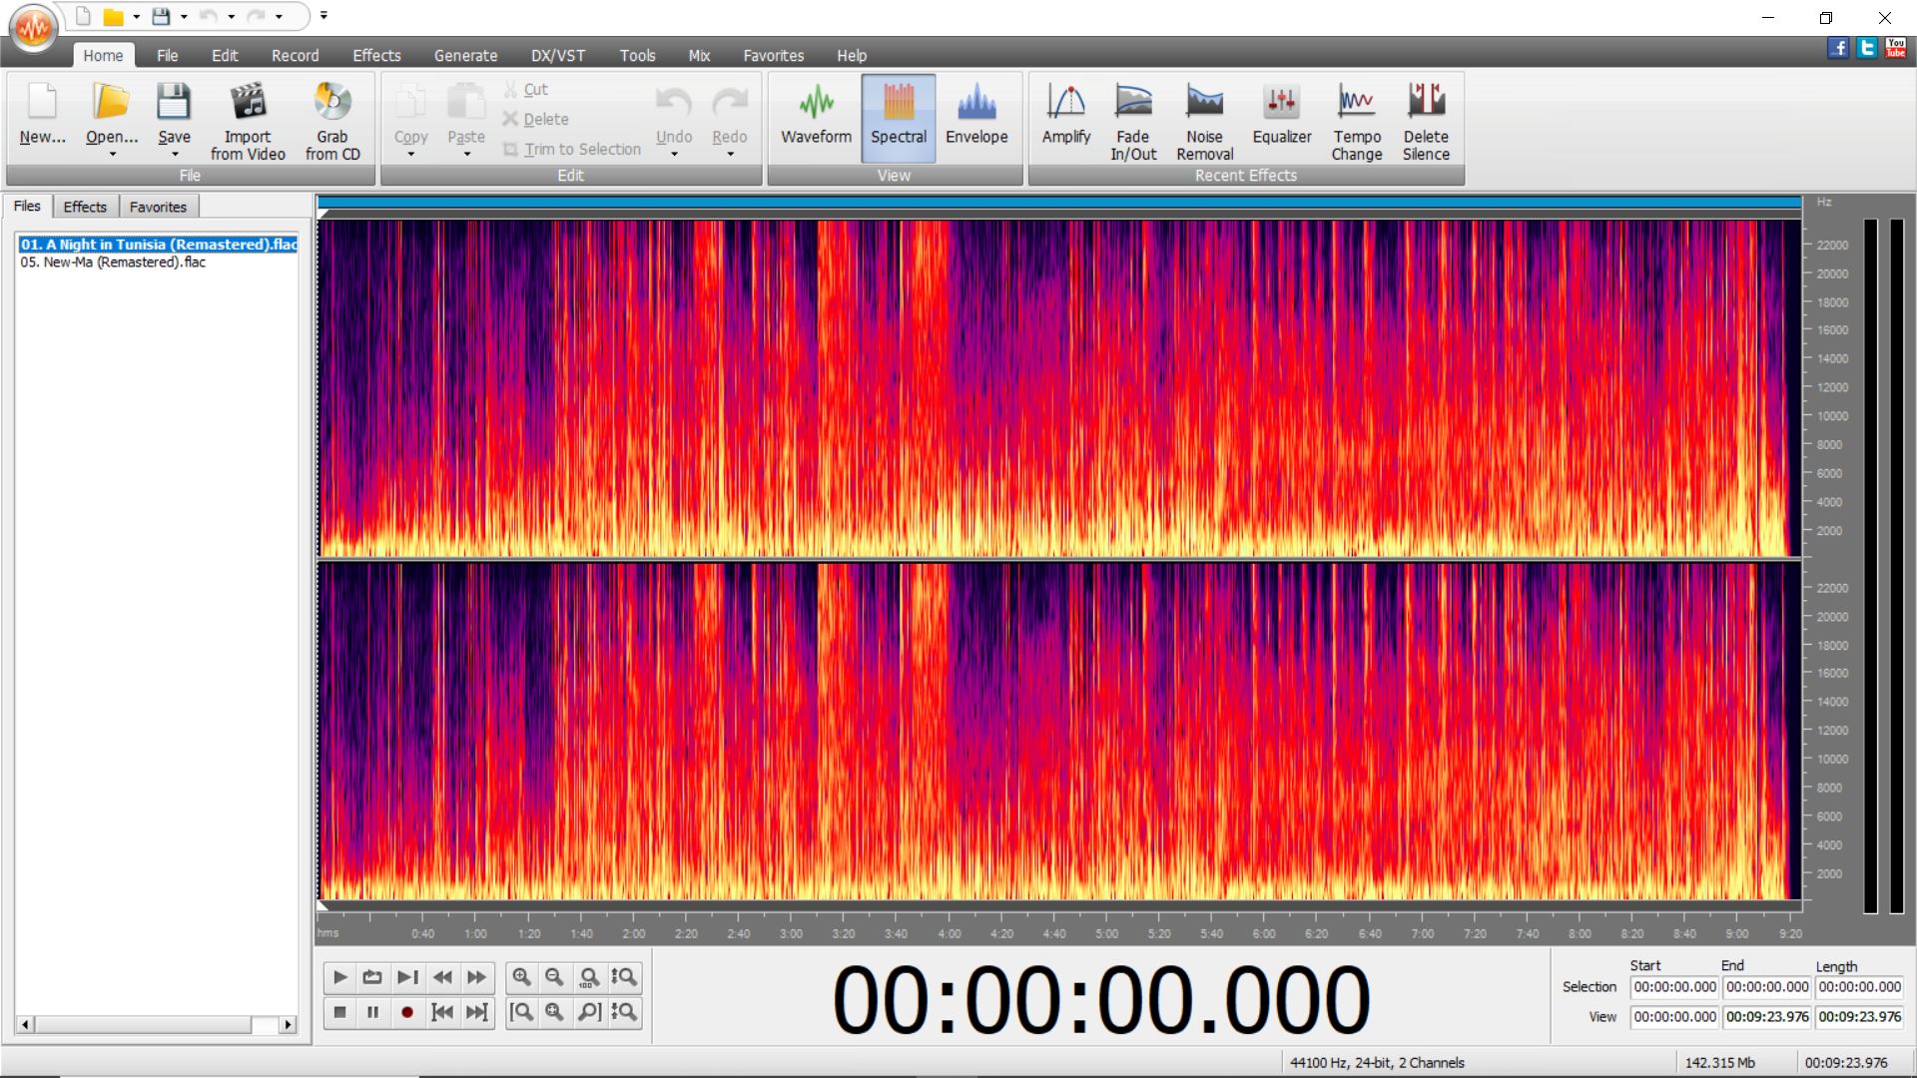Enable loop playback button
This screenshot has width=1917, height=1078.
point(372,977)
